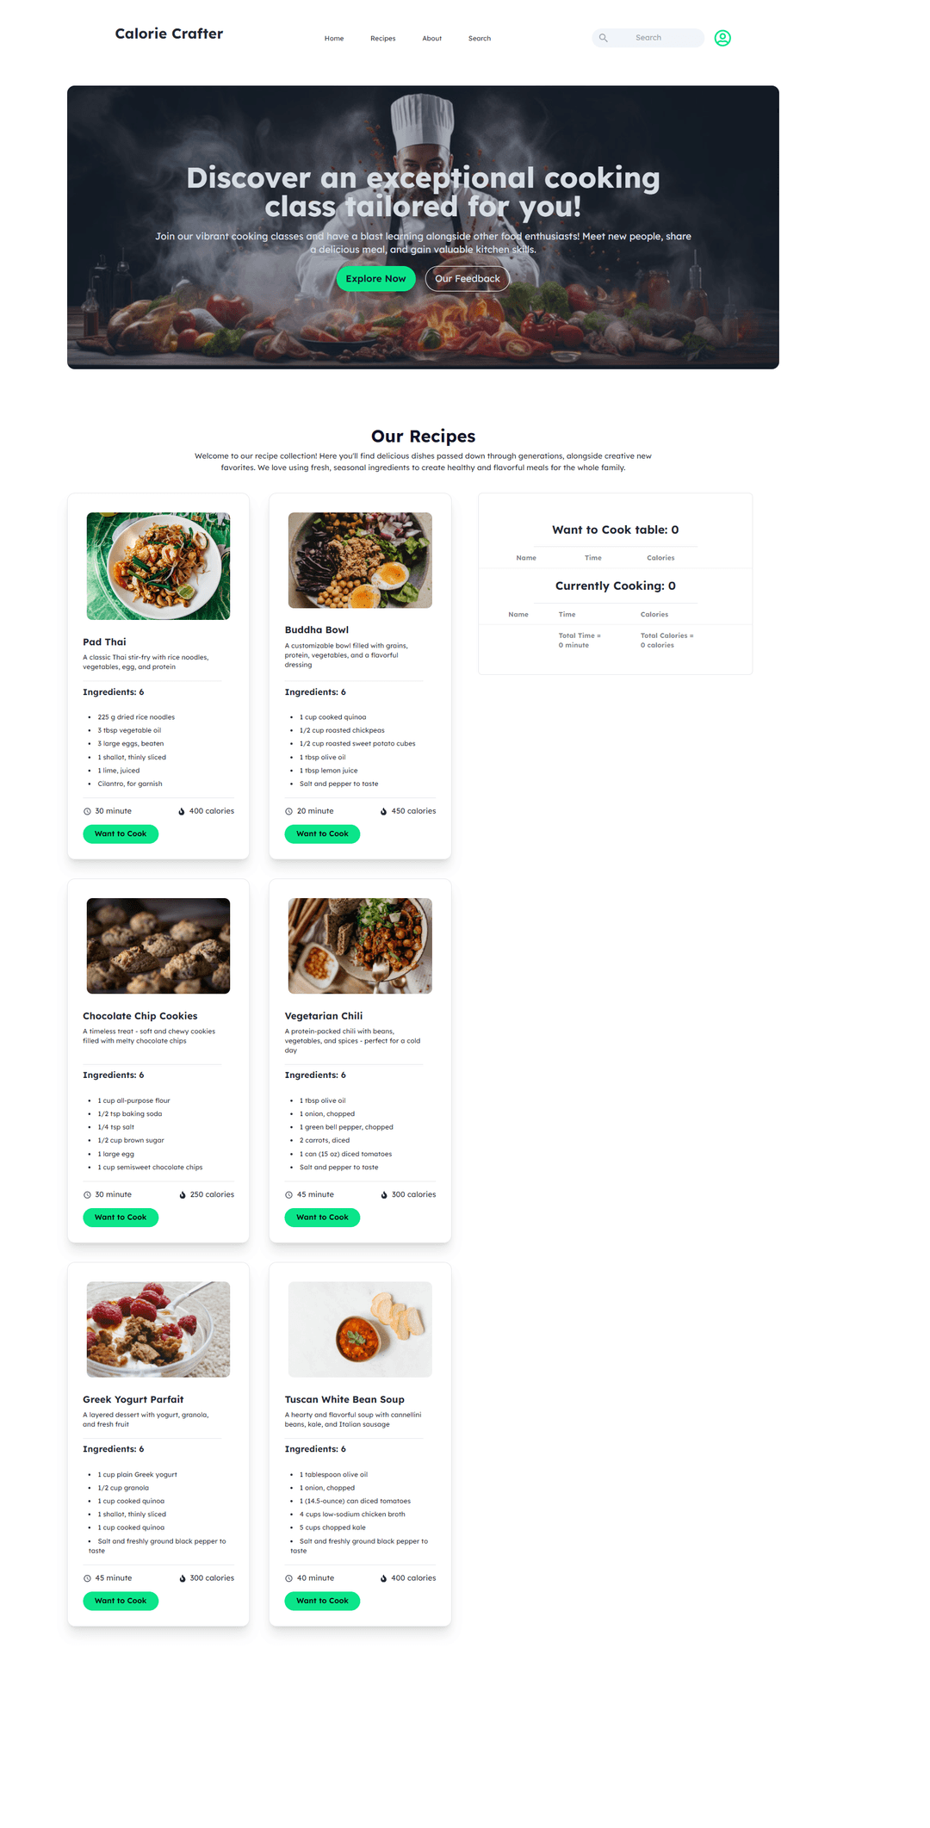Screen dimensions: 930x1828
Task: Open the Our Feedback button
Action: [467, 278]
